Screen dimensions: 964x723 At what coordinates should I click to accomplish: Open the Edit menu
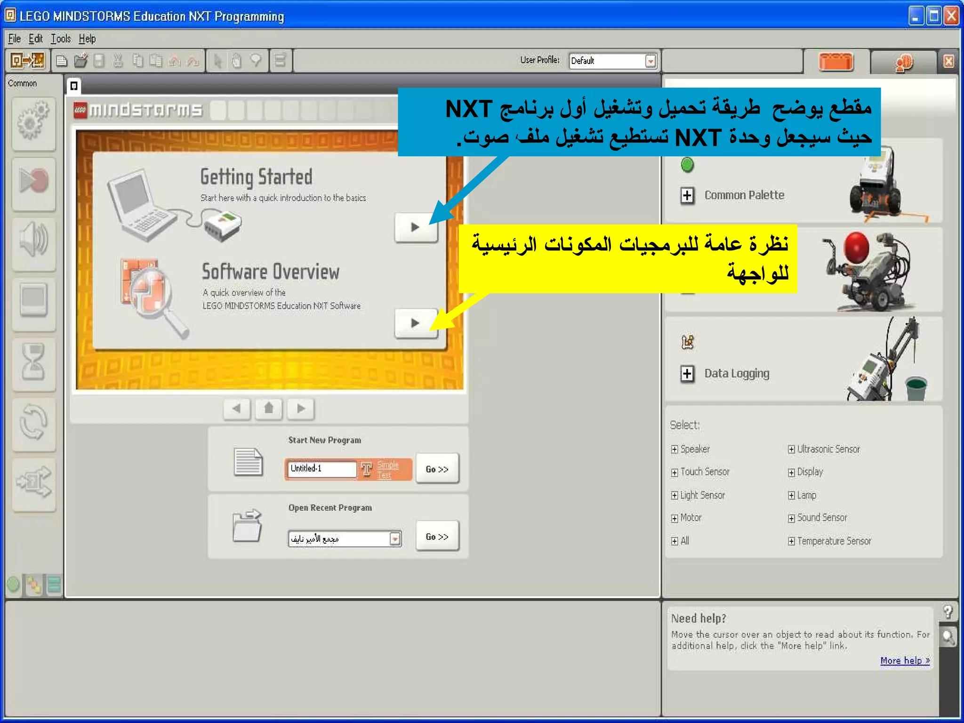click(35, 39)
